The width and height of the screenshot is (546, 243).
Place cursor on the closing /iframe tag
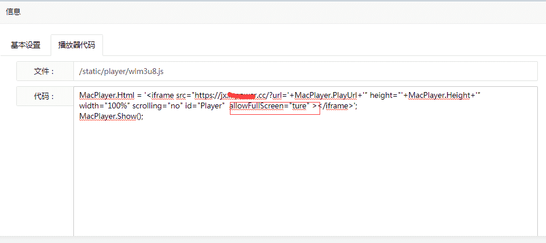pyautogui.click(x=335, y=105)
